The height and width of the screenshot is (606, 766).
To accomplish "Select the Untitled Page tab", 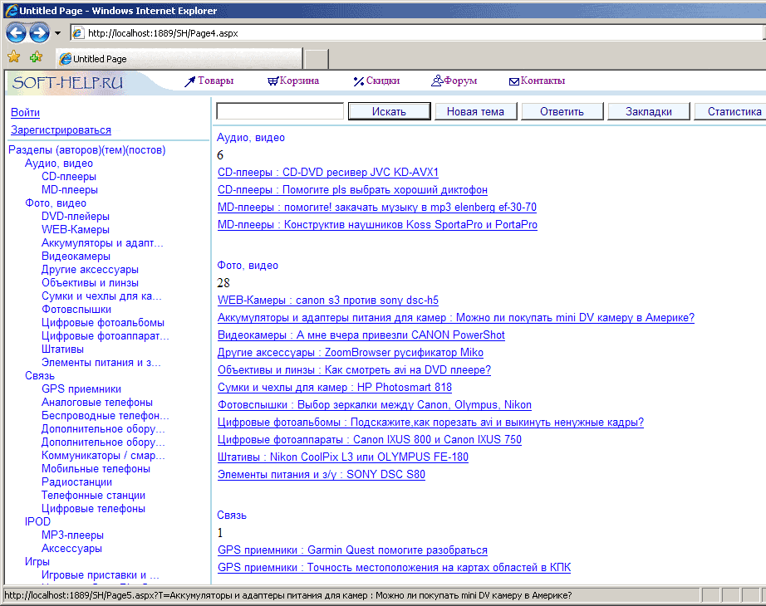I will pos(179,59).
